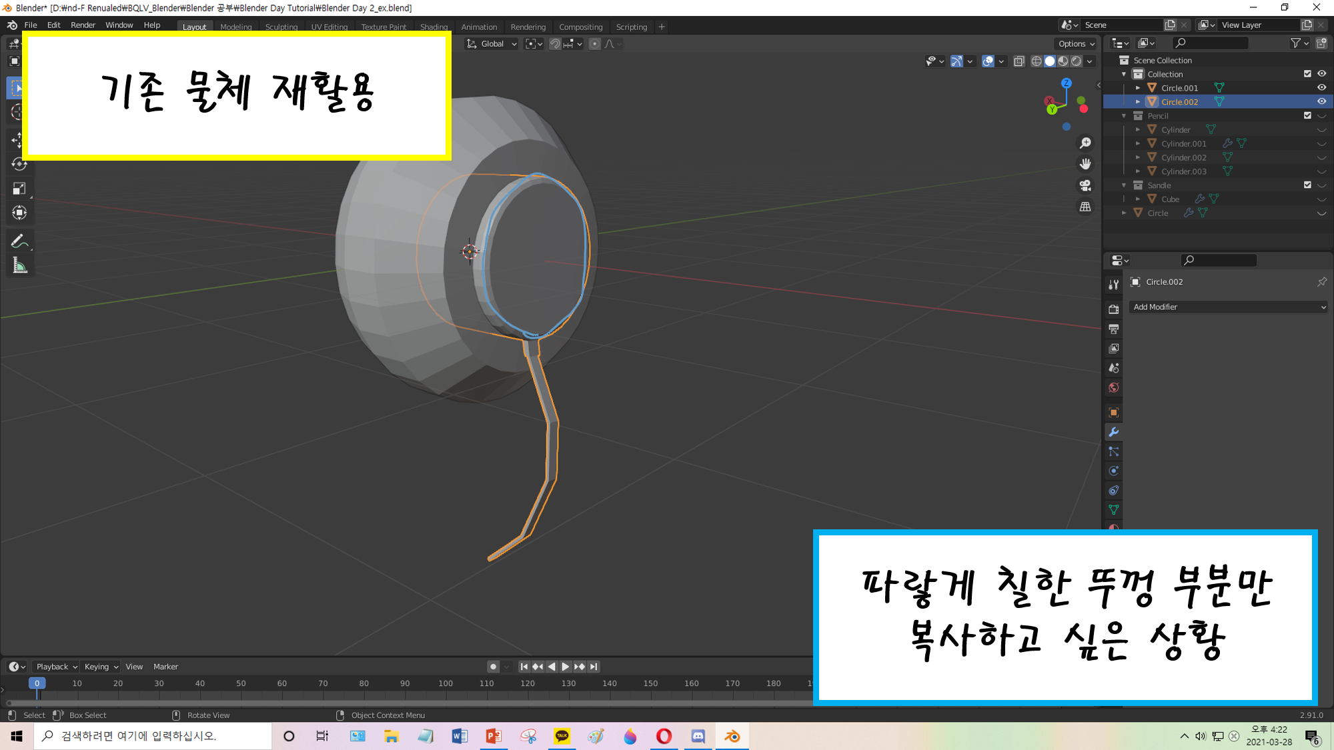The image size is (1334, 750).
Task: Click frame 100 on the timeline ruler
Action: pyautogui.click(x=446, y=683)
